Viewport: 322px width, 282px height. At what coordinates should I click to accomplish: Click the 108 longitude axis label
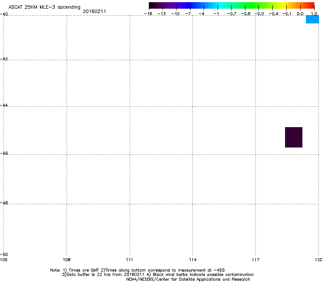67,260
